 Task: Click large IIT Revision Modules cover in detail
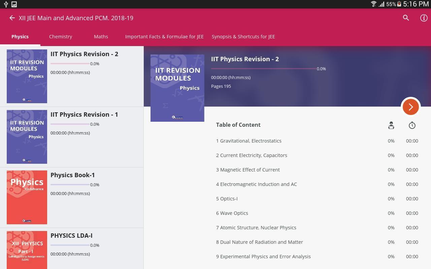coord(177,88)
